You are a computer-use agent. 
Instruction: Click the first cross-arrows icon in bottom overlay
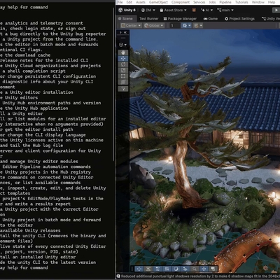click(x=139, y=269)
